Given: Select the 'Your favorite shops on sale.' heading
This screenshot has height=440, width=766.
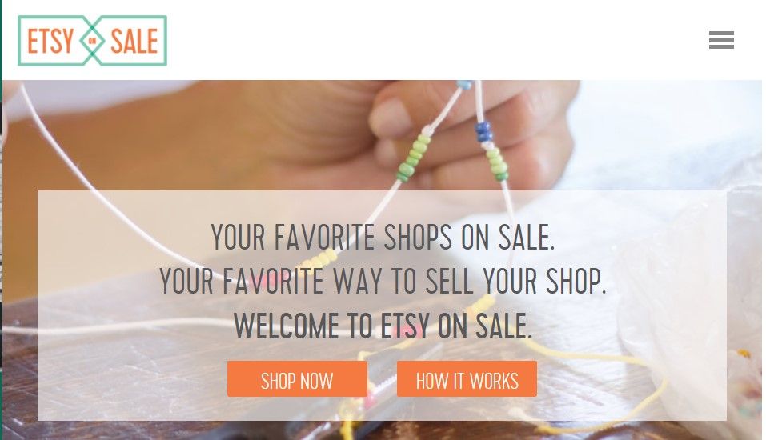Looking at the screenshot, I should click(383, 238).
